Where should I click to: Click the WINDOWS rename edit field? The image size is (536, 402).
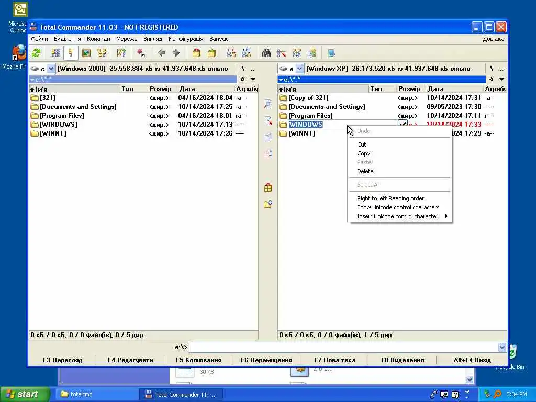(342, 125)
